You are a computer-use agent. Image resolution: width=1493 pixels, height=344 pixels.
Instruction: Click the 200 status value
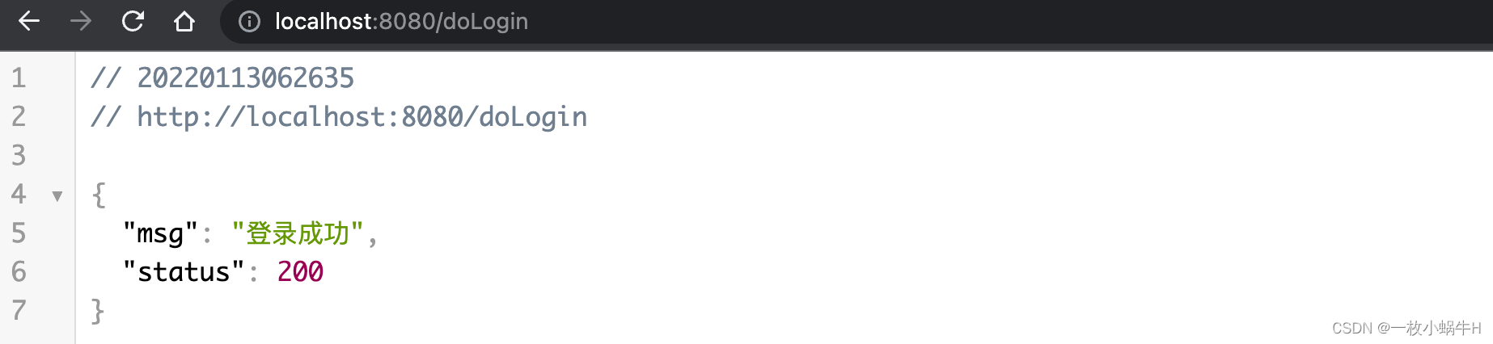(x=300, y=272)
